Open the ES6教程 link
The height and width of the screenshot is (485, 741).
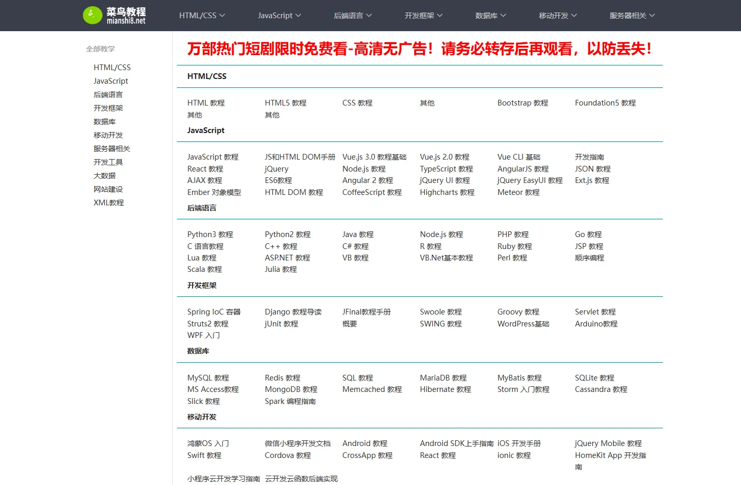pos(278,180)
